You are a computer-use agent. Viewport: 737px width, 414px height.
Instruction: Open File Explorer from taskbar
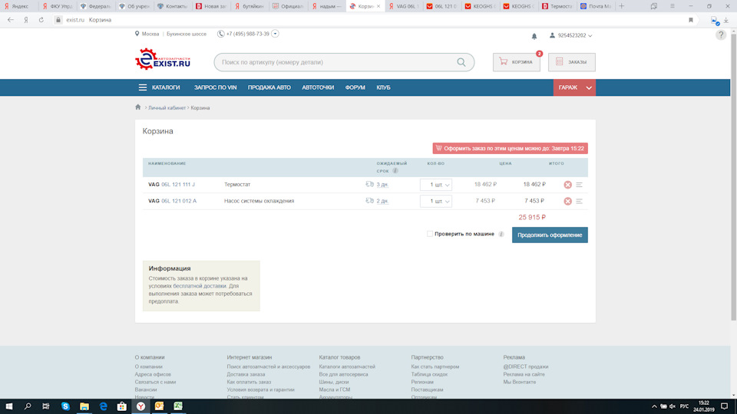tap(84, 406)
